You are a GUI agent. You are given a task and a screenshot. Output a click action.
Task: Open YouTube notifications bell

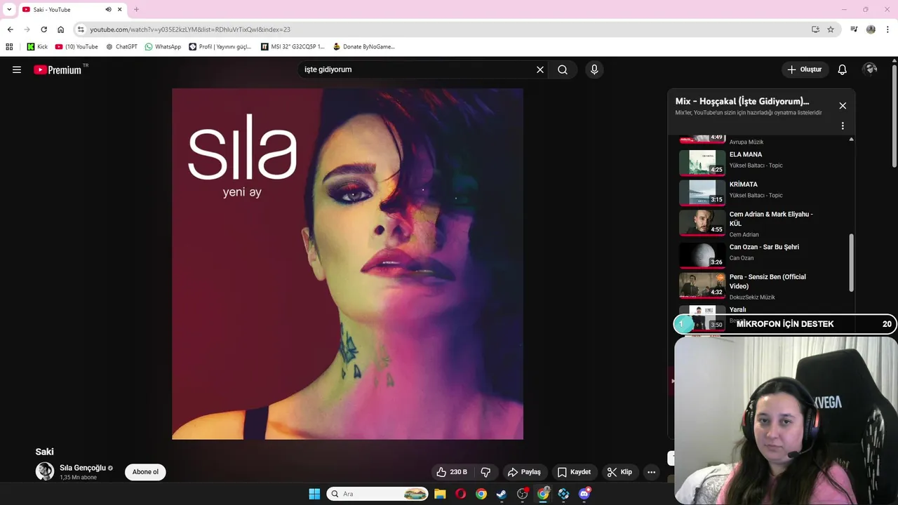(x=843, y=69)
